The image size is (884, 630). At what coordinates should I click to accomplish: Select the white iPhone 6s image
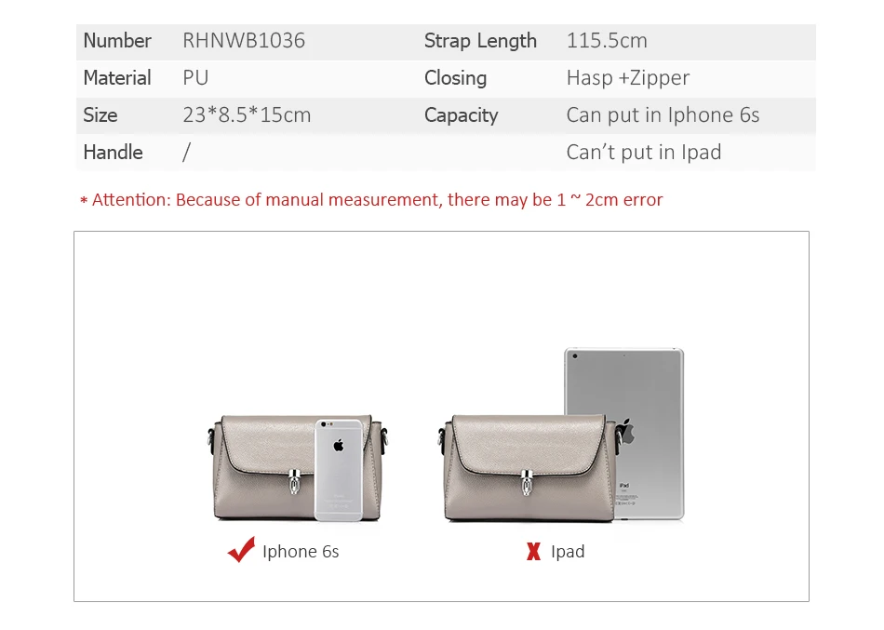pyautogui.click(x=339, y=470)
